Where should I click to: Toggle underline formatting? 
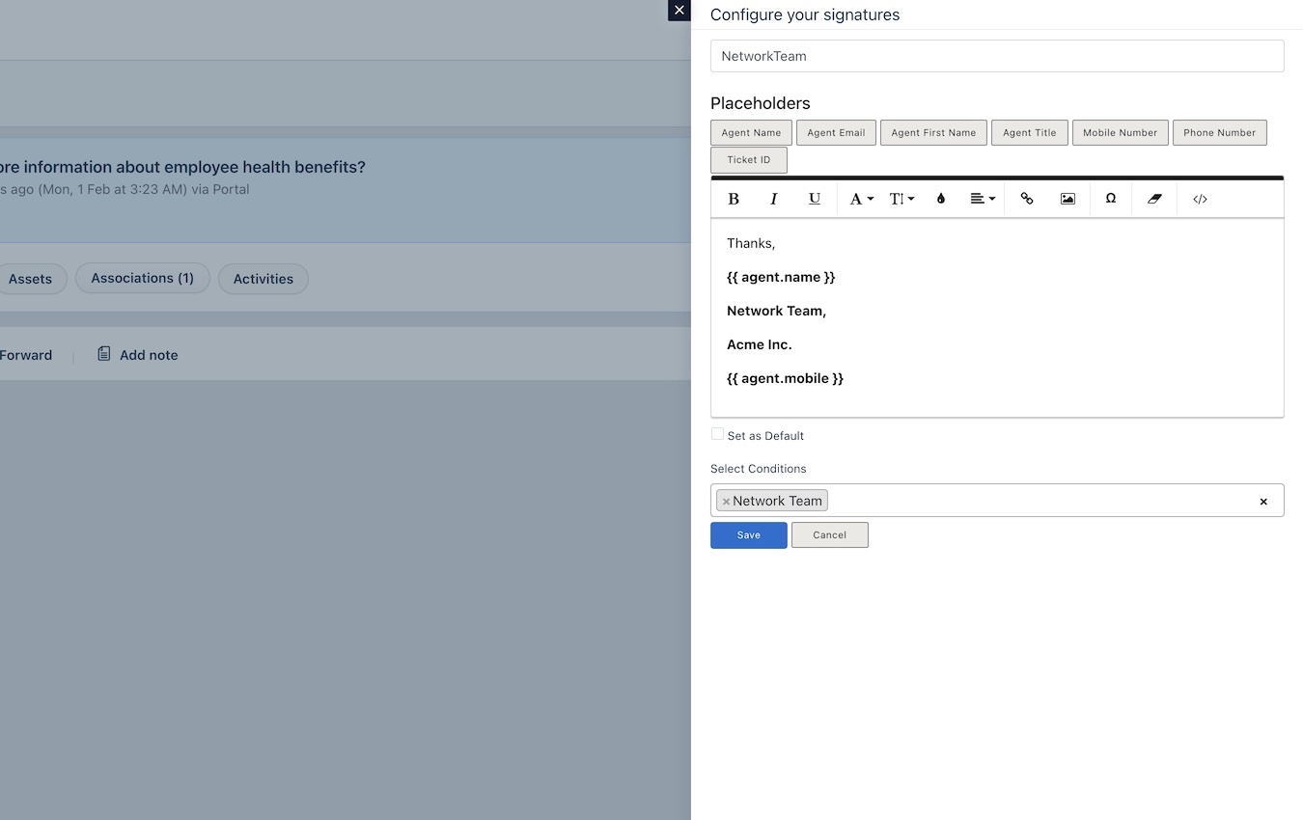pos(814,199)
